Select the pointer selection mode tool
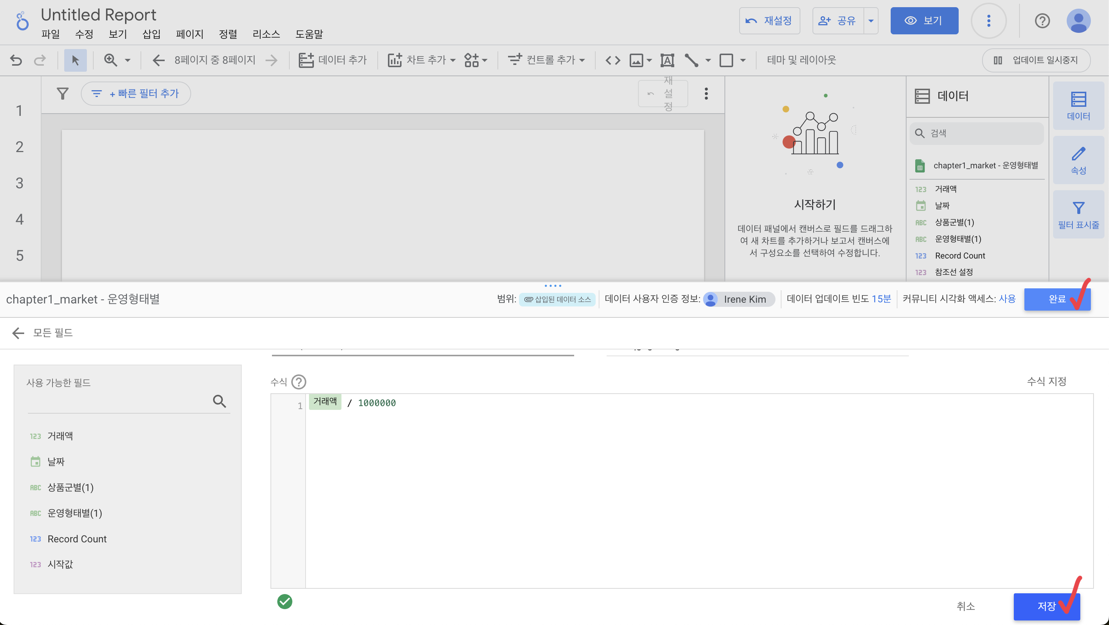The image size is (1109, 625). pos(75,60)
